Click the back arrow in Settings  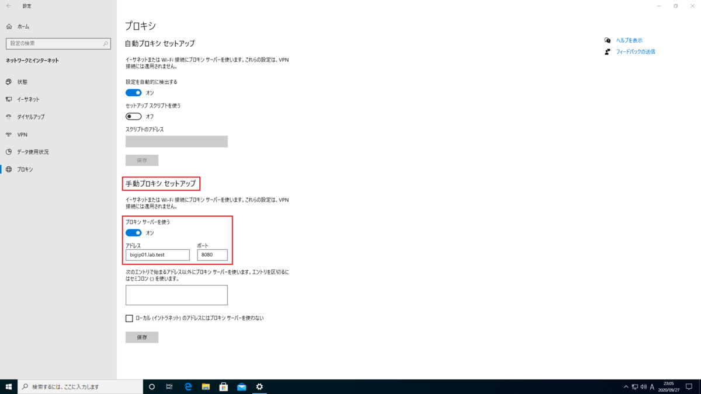click(8, 6)
